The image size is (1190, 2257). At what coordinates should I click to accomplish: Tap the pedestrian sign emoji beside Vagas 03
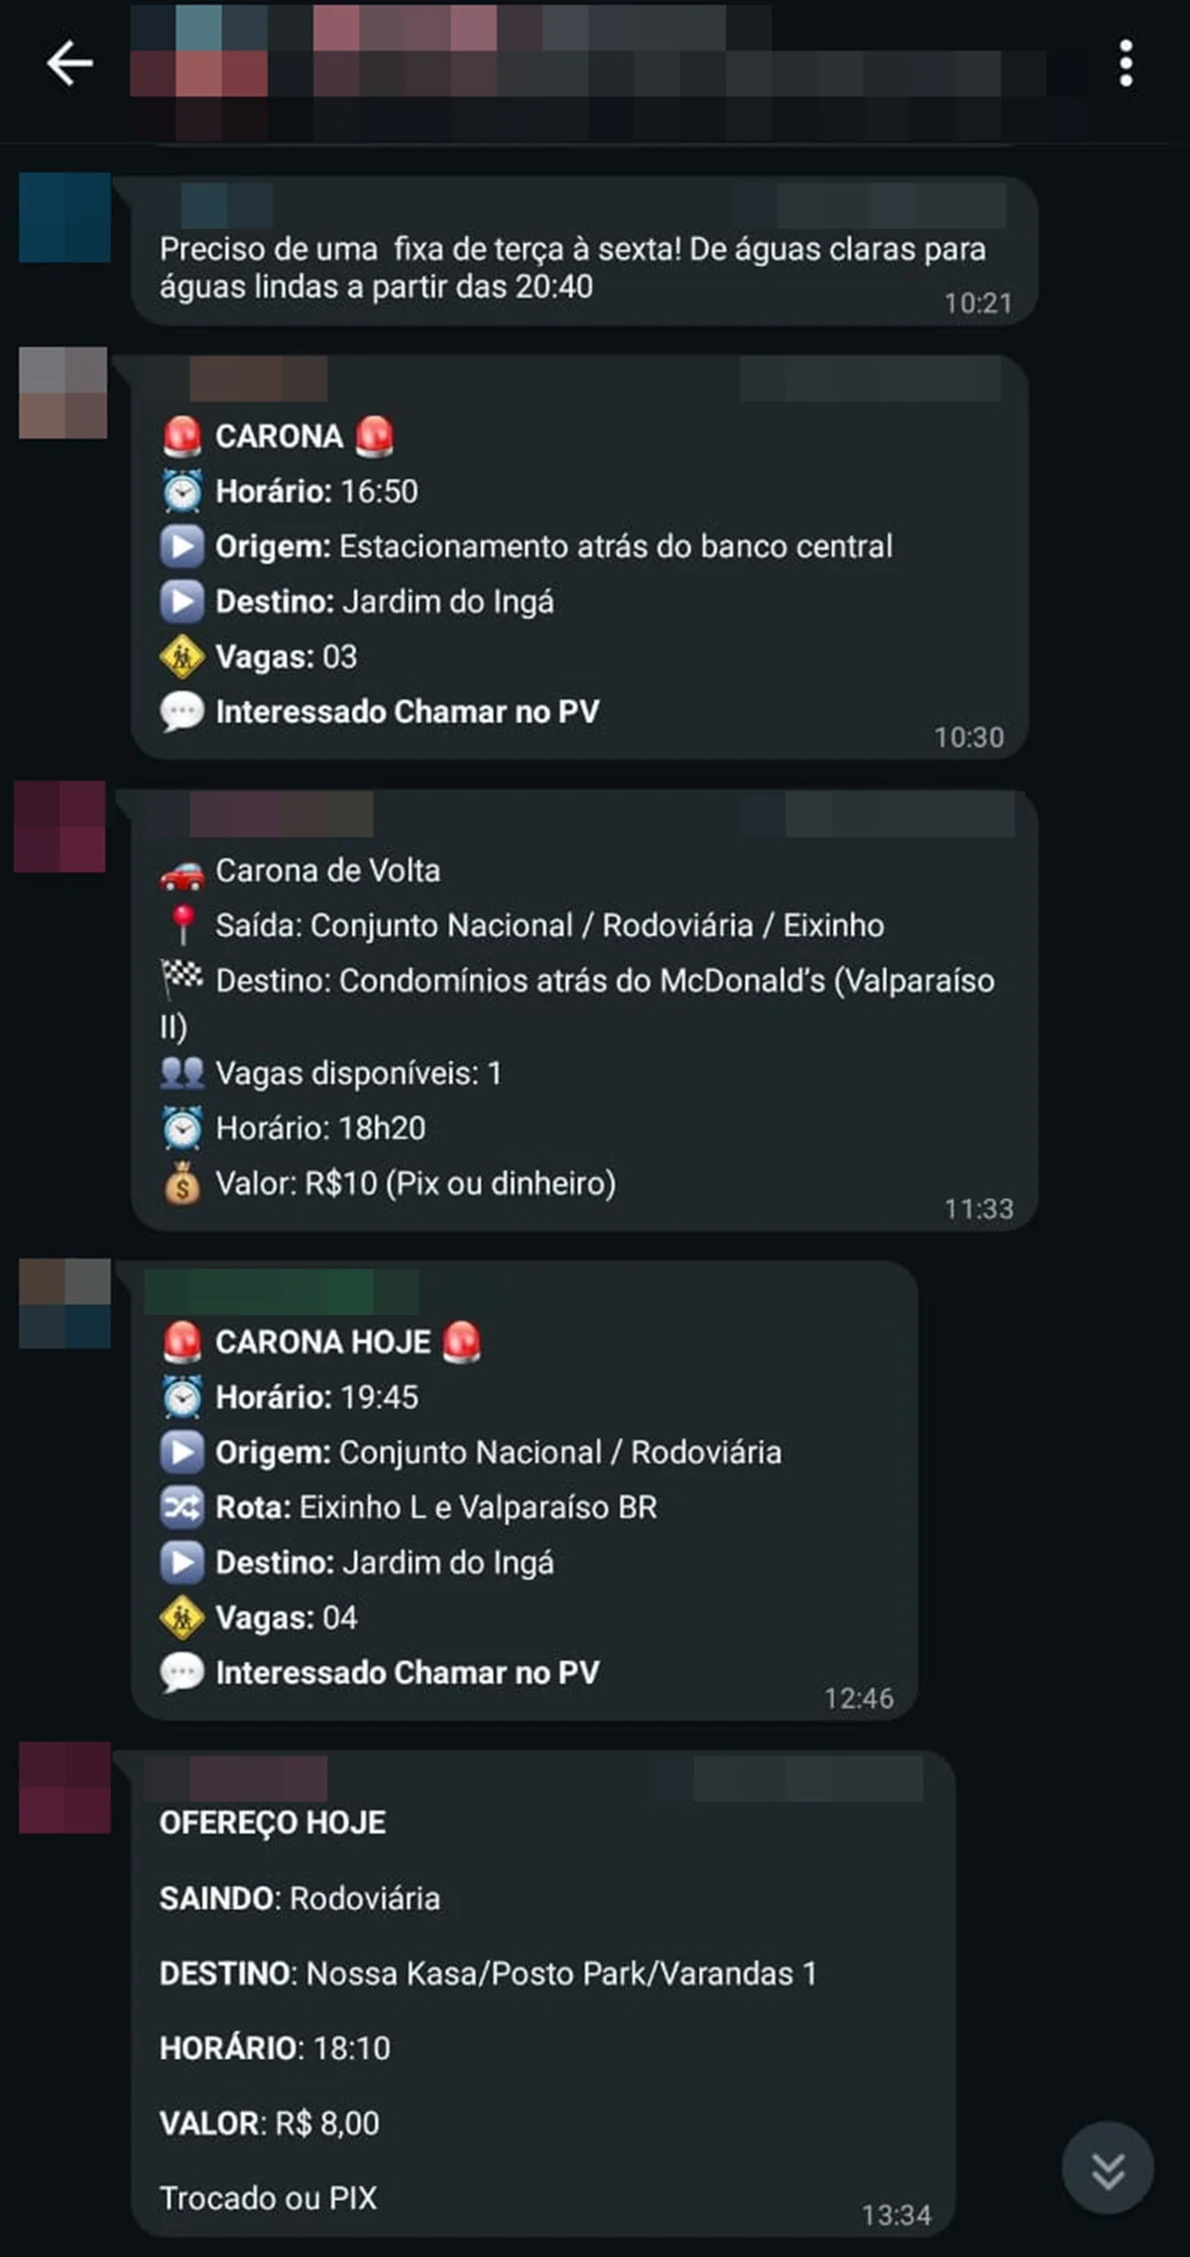182,656
